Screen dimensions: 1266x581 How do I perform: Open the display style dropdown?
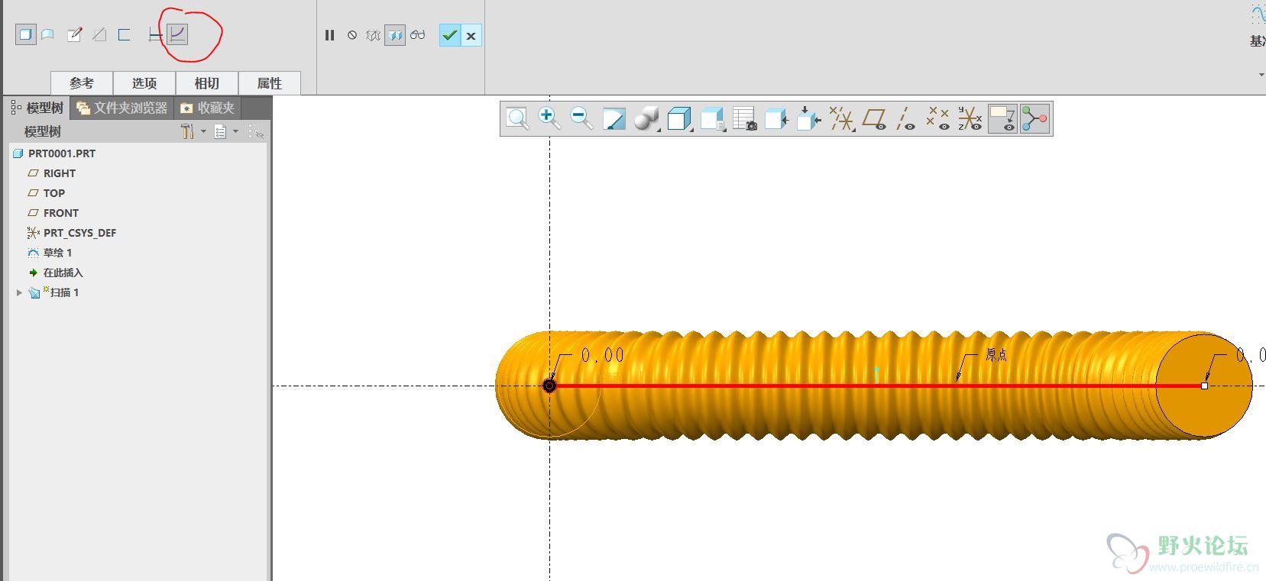point(647,119)
